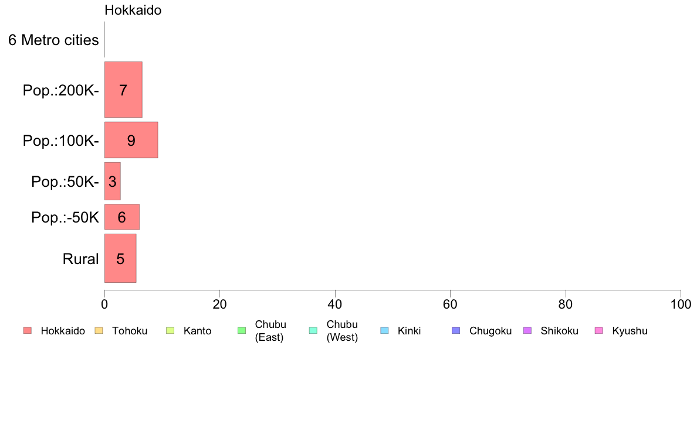Select the Pop.:200K- bar labeled 7
This screenshot has height=431, width=697.
[x=123, y=90]
